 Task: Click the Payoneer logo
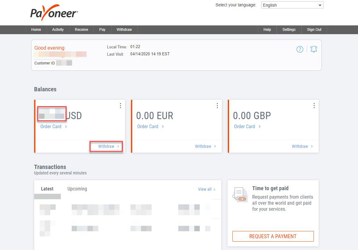tap(54, 13)
